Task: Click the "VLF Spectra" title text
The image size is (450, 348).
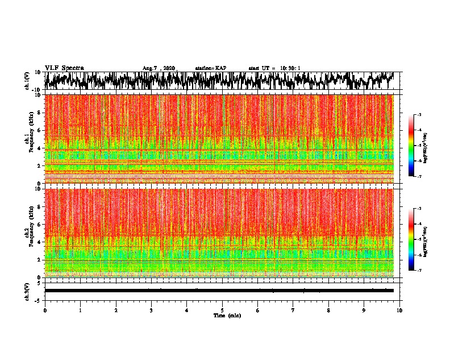Action: click(x=64, y=68)
